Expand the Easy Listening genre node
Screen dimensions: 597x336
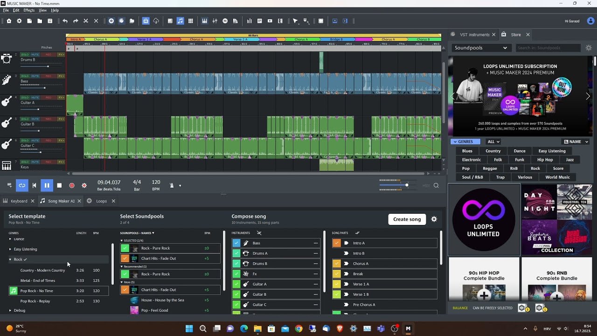coord(10,249)
